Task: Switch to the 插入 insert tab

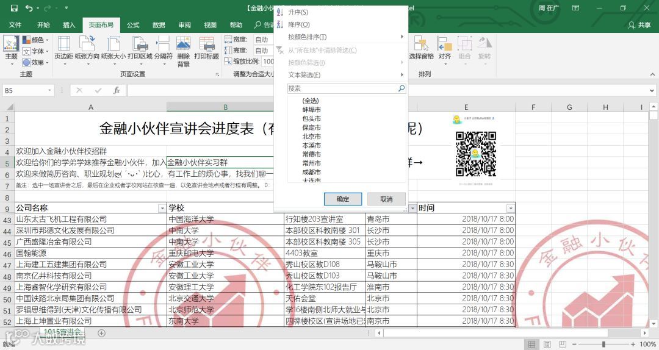Action: pos(69,25)
